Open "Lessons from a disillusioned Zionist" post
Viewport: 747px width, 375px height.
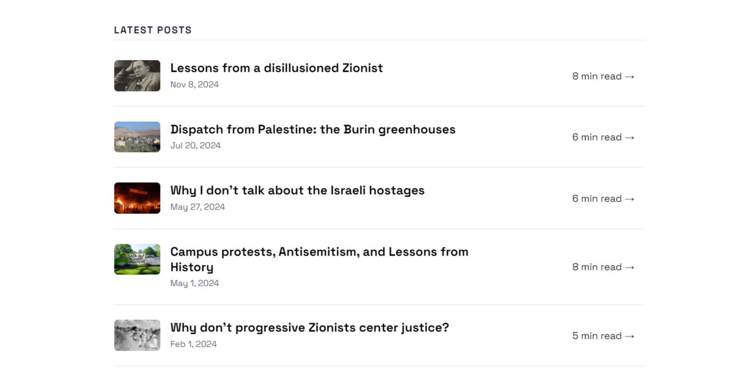click(x=276, y=68)
